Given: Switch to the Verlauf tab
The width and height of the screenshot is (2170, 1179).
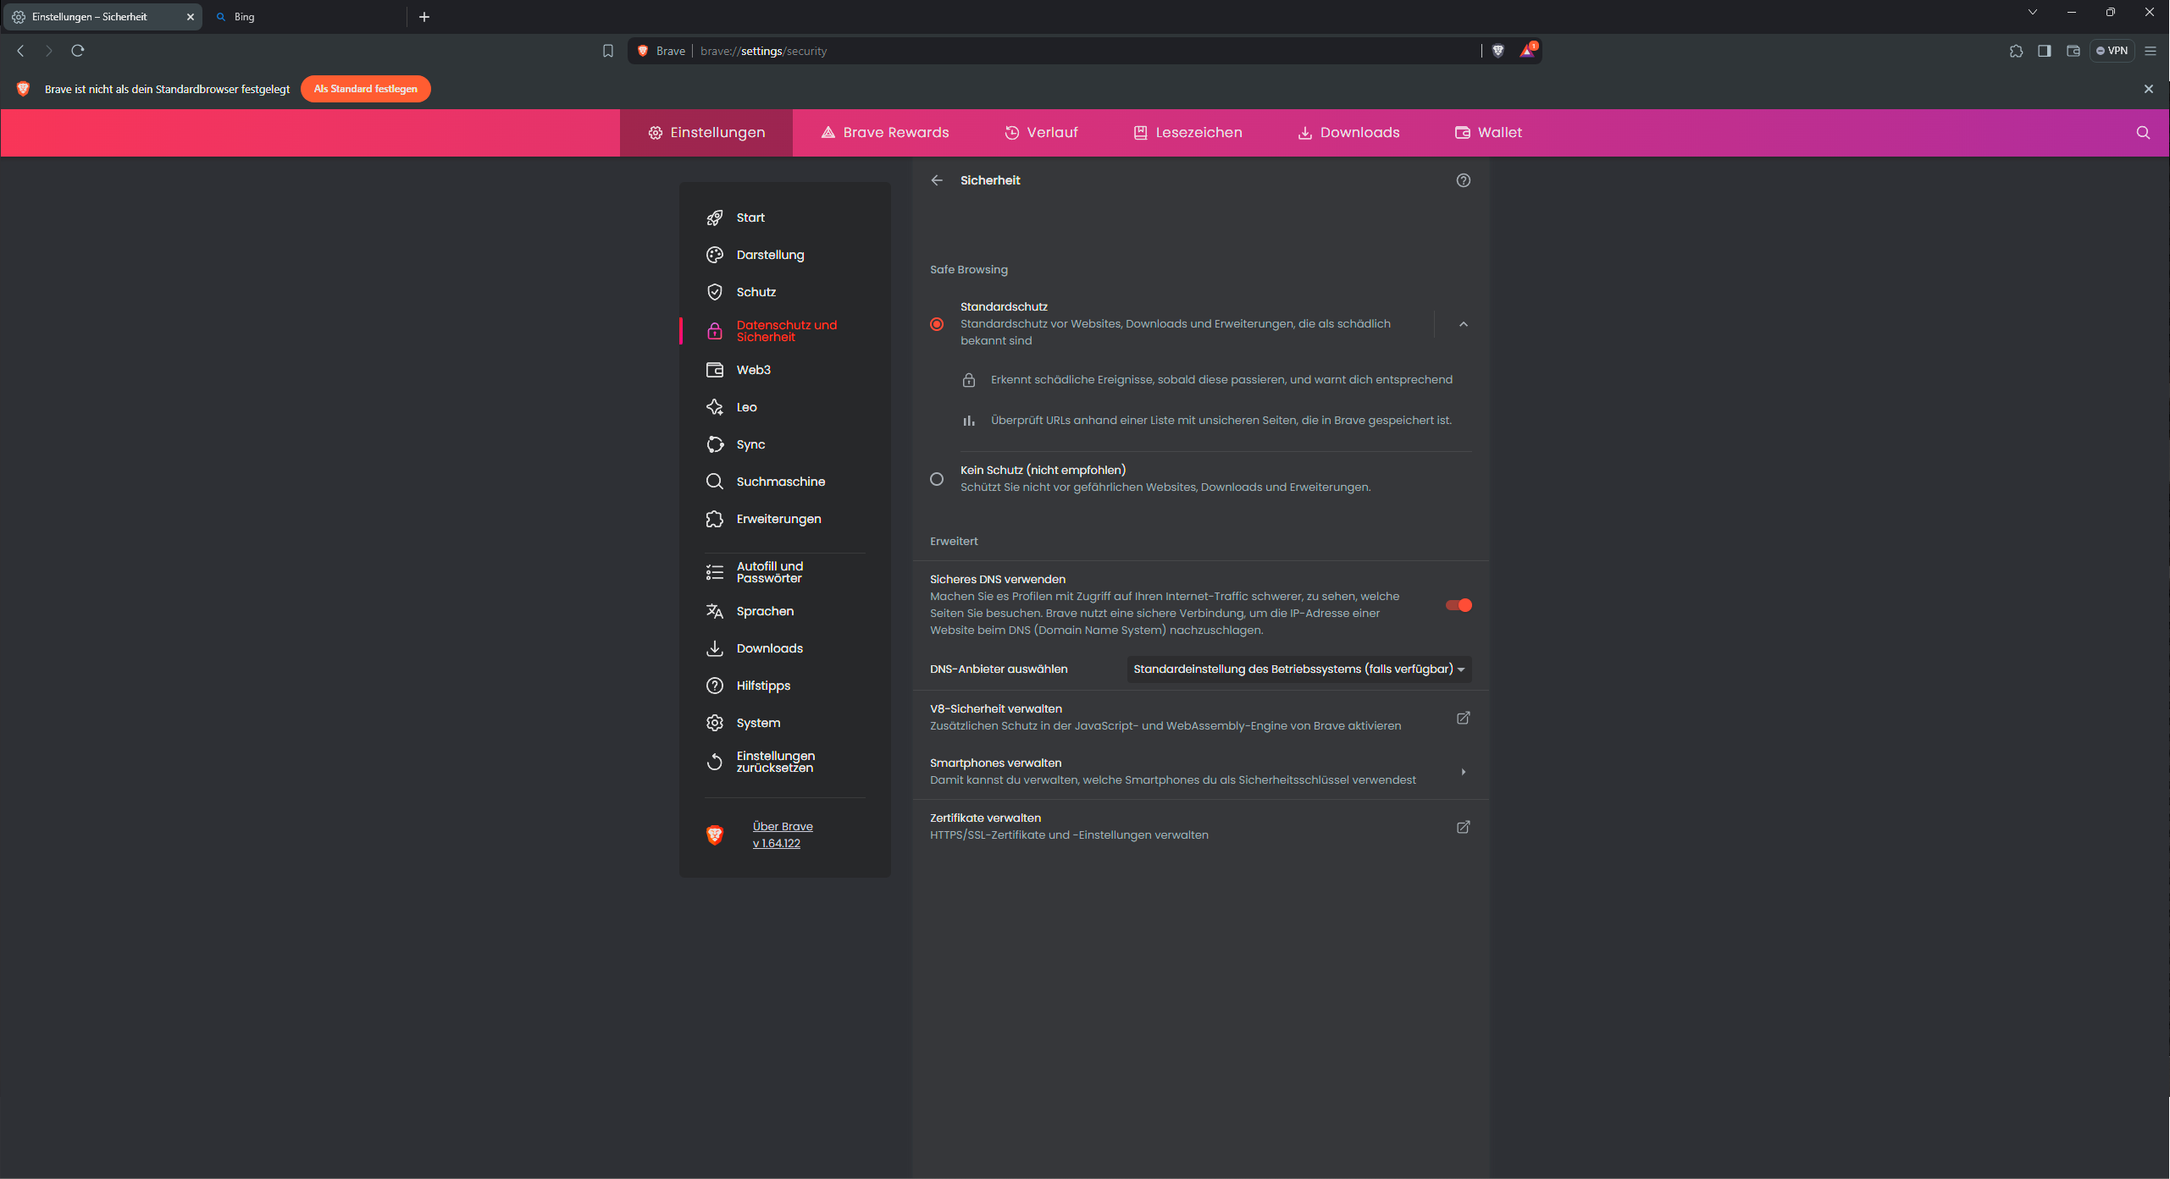Looking at the screenshot, I should tap(1041, 133).
